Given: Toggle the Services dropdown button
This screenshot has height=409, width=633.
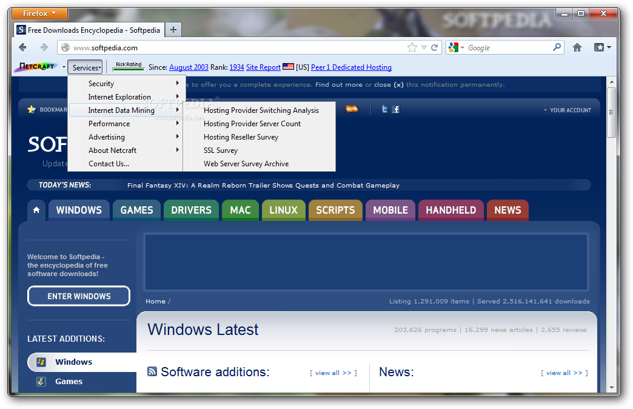Looking at the screenshot, I should pyautogui.click(x=85, y=67).
